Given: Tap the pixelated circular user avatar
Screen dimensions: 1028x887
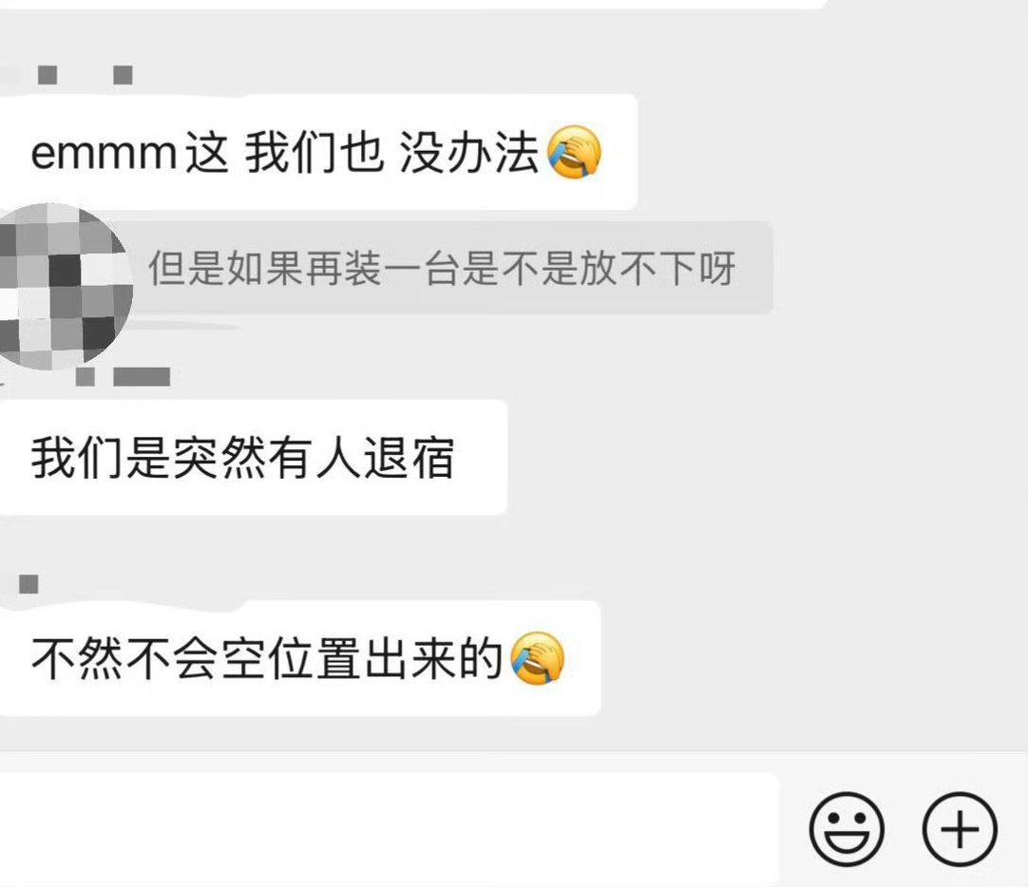Looking at the screenshot, I should click(x=64, y=286).
